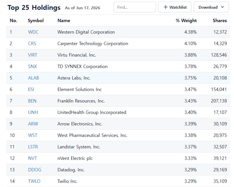Add holdings to Watchlist

[175, 7]
